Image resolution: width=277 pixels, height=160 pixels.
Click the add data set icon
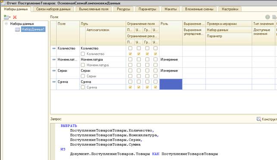click(6, 17)
